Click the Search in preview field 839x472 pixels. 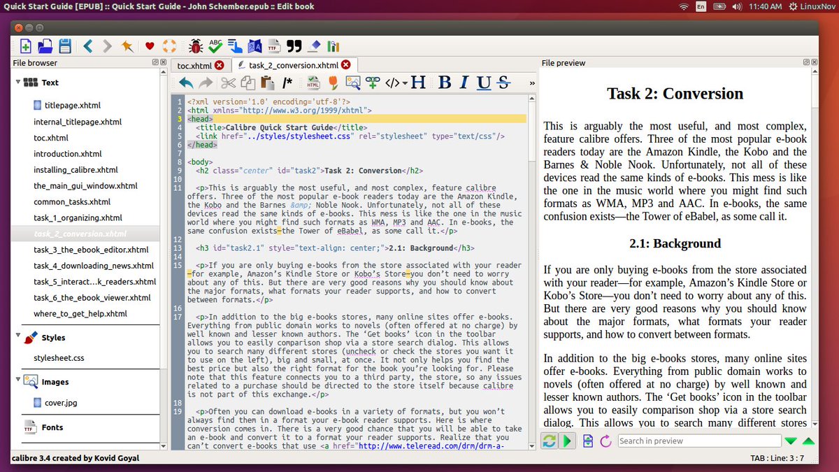(699, 441)
